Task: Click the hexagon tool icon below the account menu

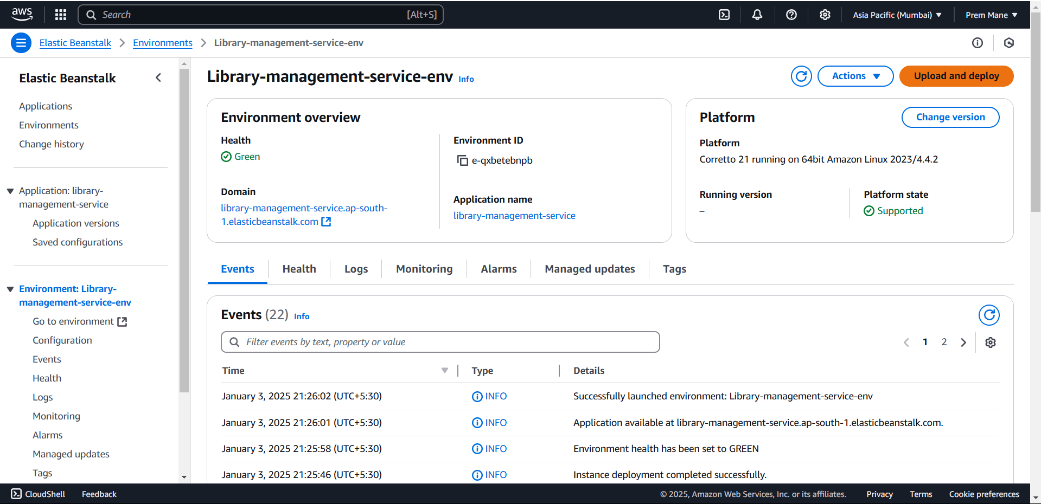Action: click(1009, 43)
